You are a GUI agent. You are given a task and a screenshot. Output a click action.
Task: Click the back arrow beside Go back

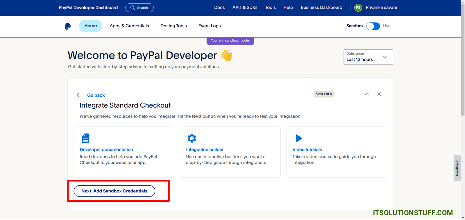pos(79,95)
